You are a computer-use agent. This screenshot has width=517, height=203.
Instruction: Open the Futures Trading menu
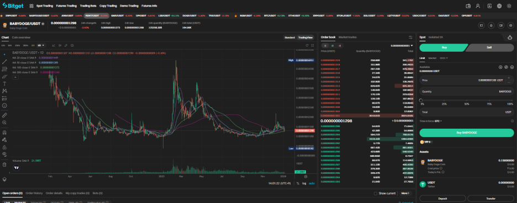tap(66, 6)
